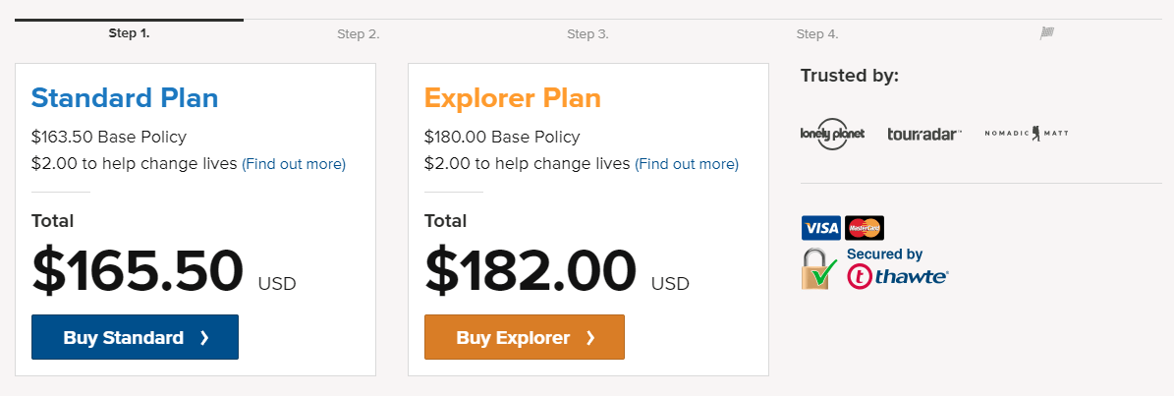Screen dimensions: 1174x396
Task: Select the Step 1 tab
Action: click(129, 33)
